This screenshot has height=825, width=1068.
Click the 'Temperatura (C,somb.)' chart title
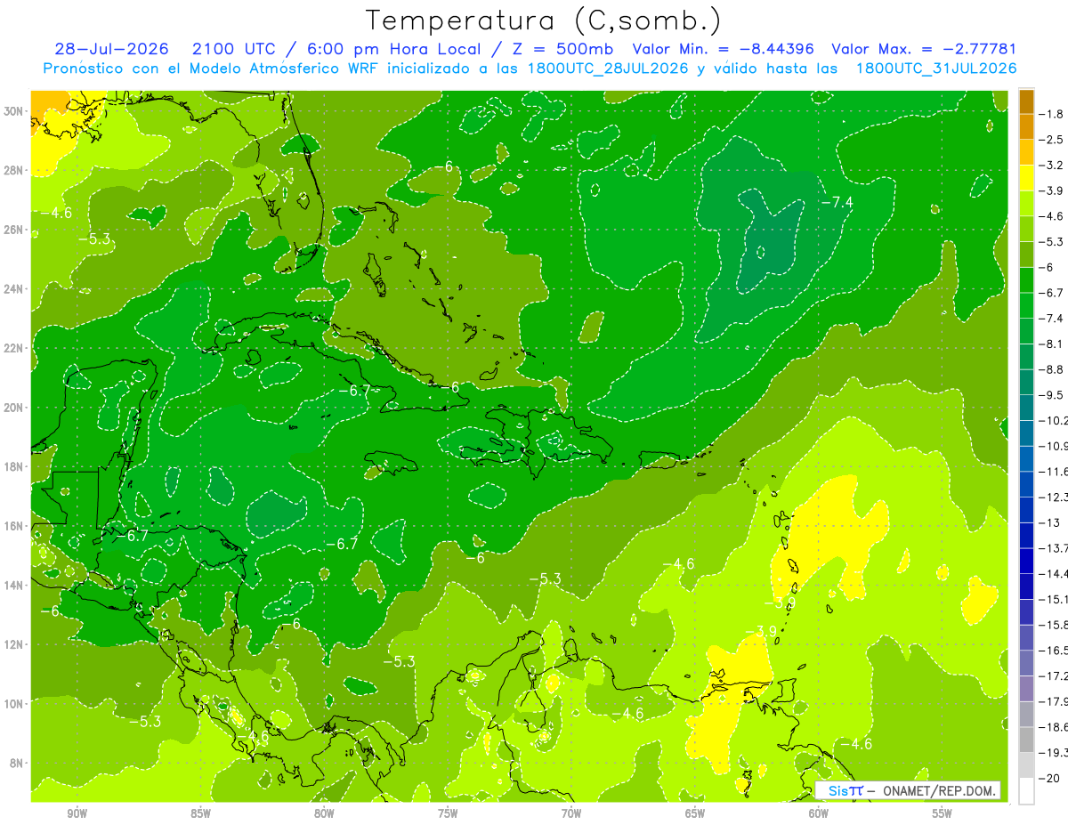(543, 20)
